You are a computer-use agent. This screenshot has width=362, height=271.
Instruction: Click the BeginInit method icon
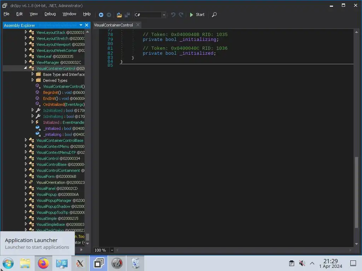(x=37, y=92)
